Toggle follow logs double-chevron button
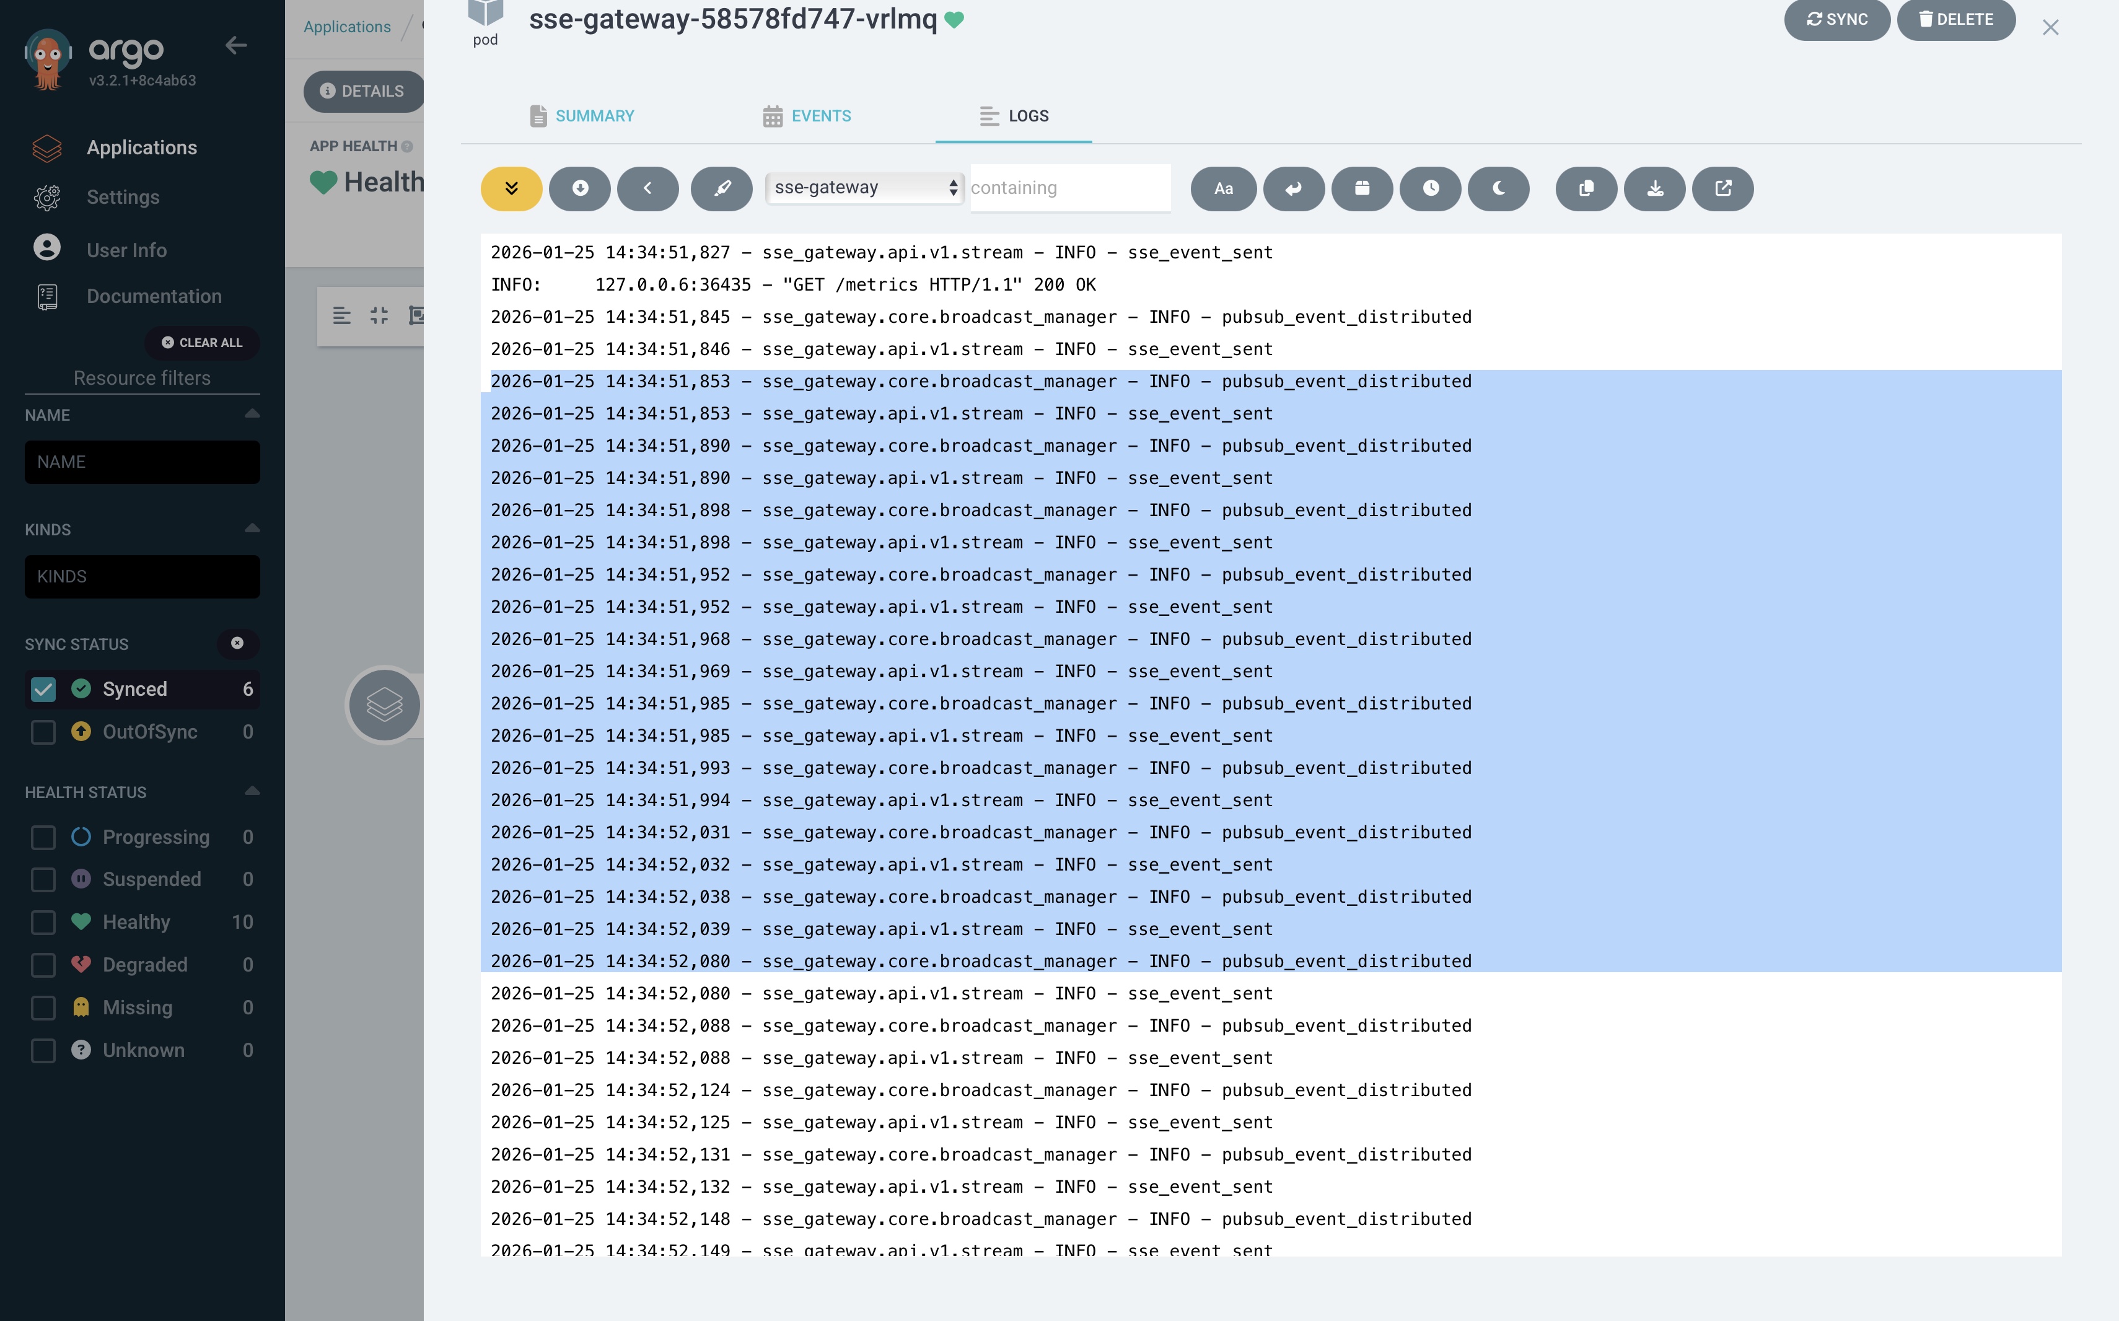This screenshot has width=2119, height=1321. [511, 189]
